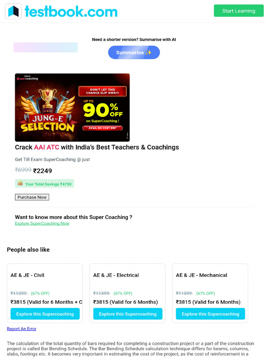Open the AE & JE - Electrical card title
The height and width of the screenshot is (357, 268).
point(116,275)
